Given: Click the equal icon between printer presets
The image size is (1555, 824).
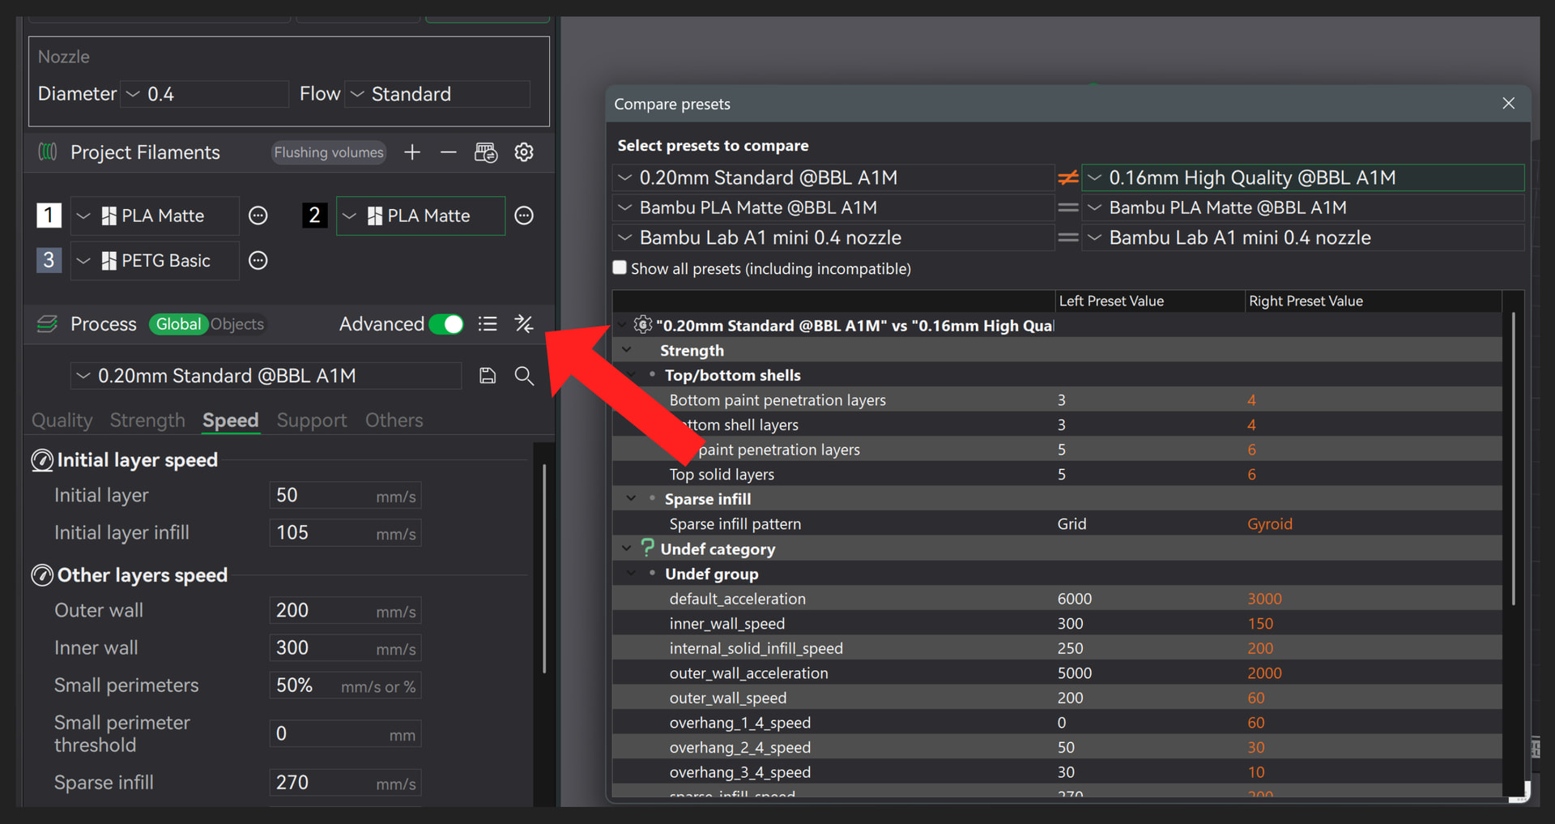Looking at the screenshot, I should click(x=1068, y=237).
